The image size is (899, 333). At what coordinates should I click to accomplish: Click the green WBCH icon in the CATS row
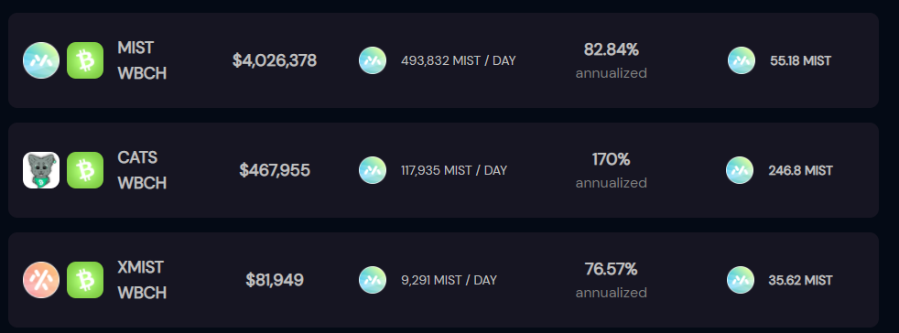pyautogui.click(x=85, y=170)
